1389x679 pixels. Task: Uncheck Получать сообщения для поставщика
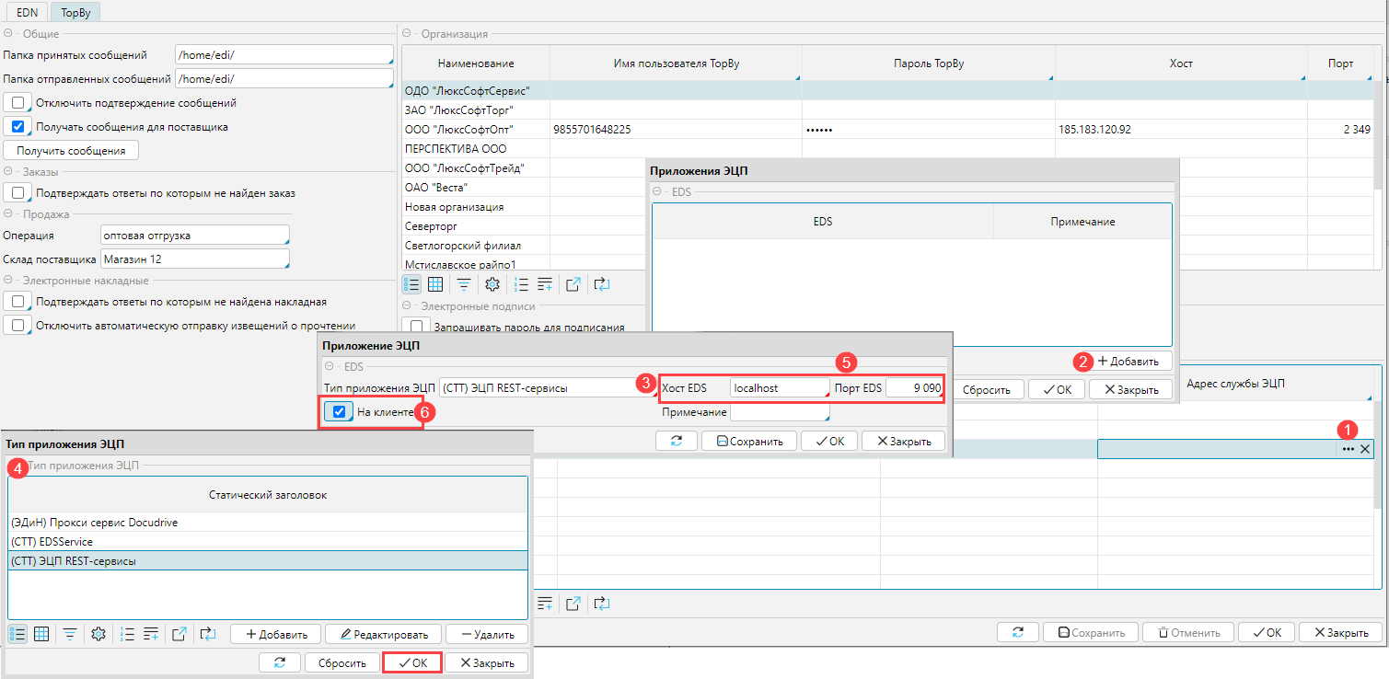[17, 127]
